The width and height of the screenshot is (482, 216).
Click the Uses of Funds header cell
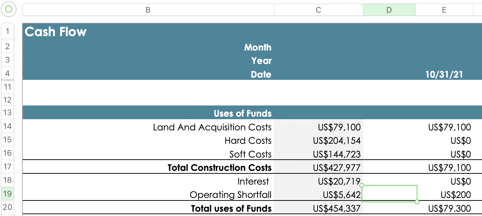pyautogui.click(x=148, y=113)
